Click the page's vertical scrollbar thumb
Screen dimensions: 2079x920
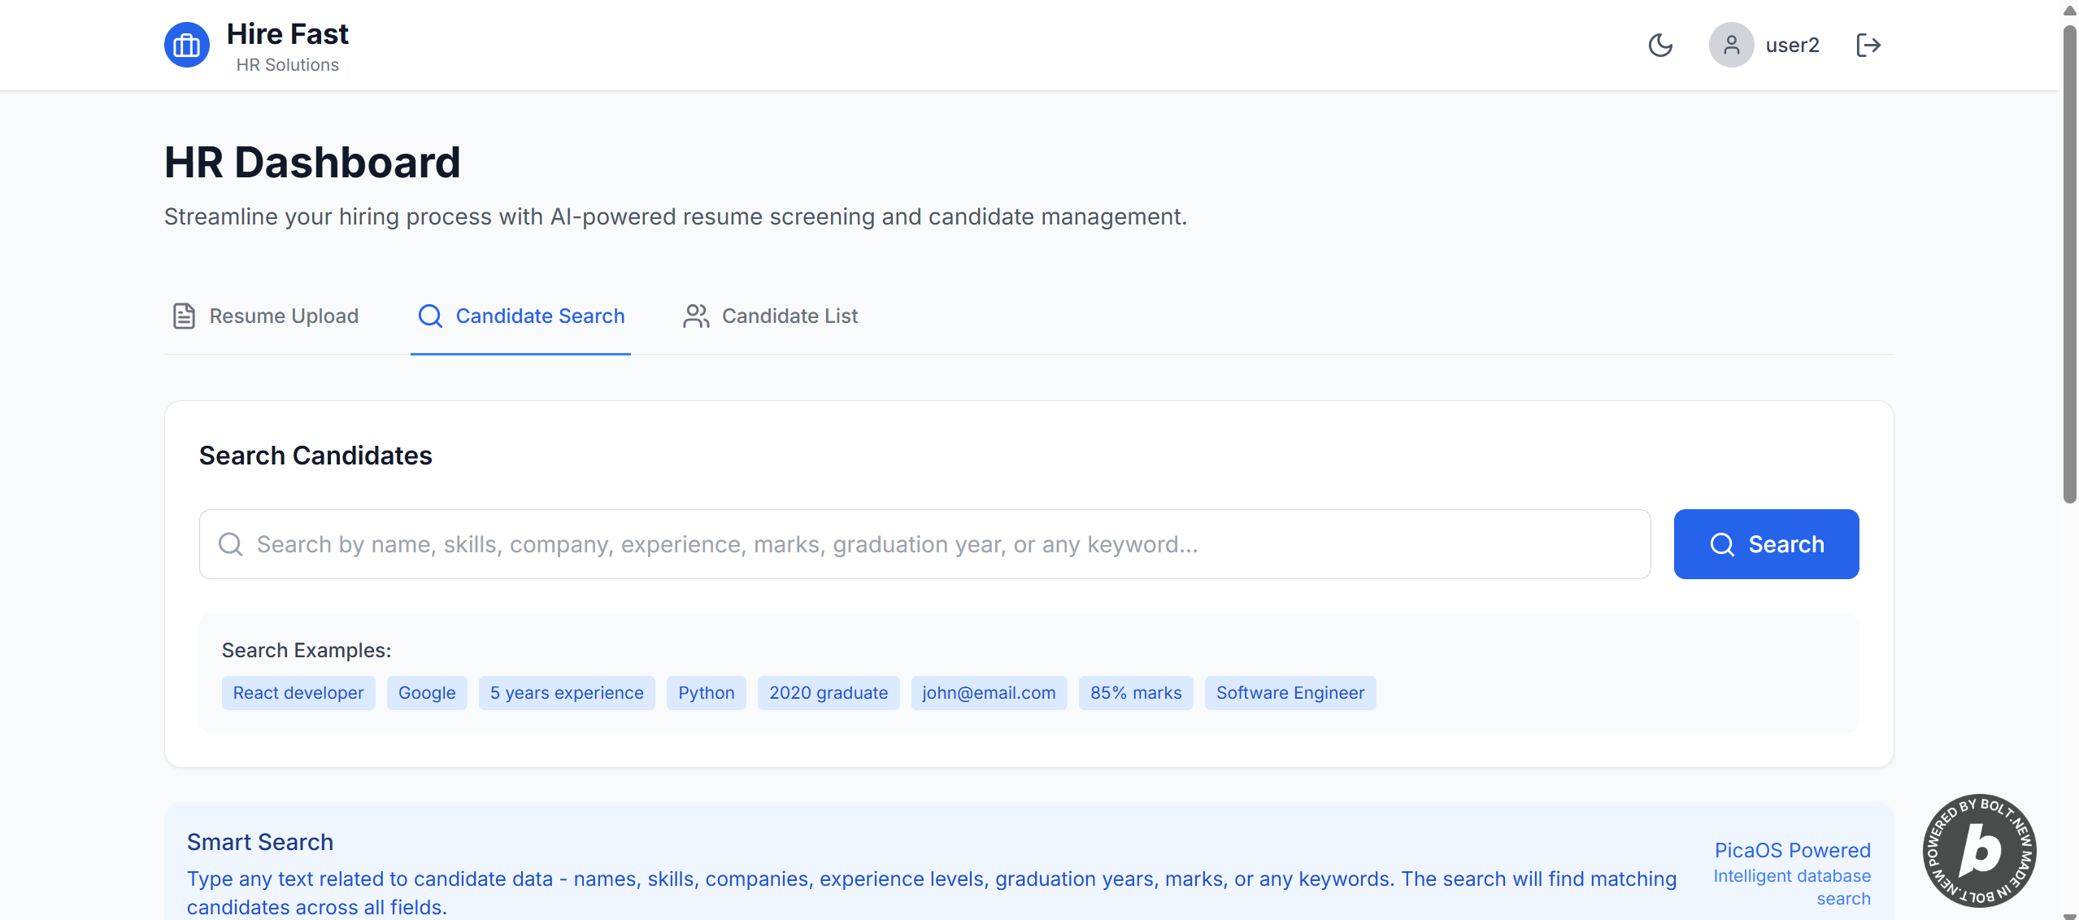click(2068, 260)
